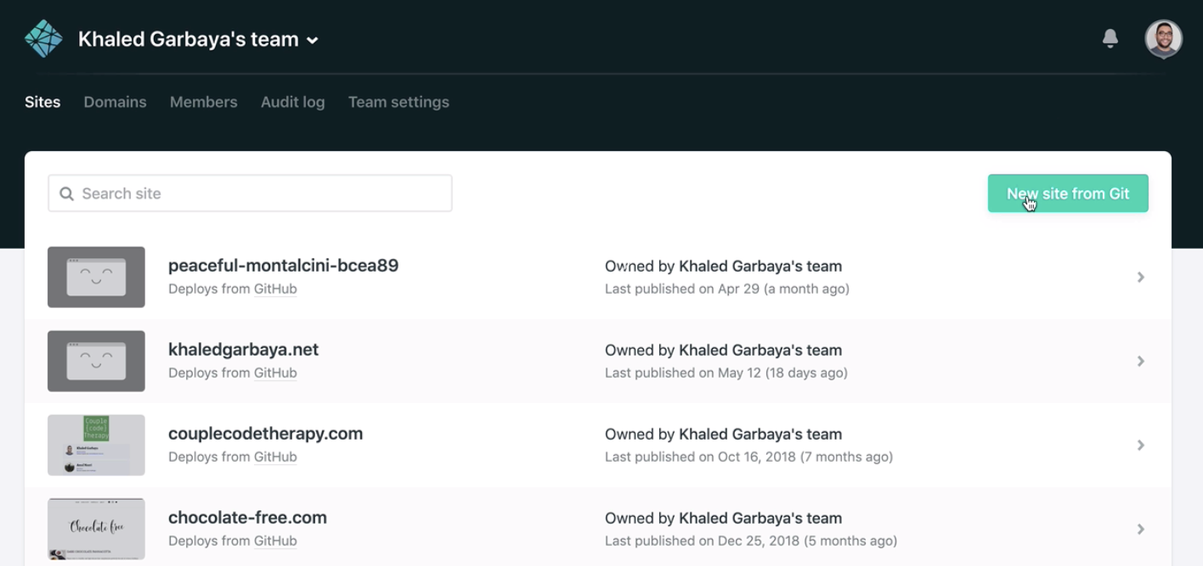
Task: Open peaceful-montalcini-bcea89 row chevron
Action: [x=1140, y=277]
